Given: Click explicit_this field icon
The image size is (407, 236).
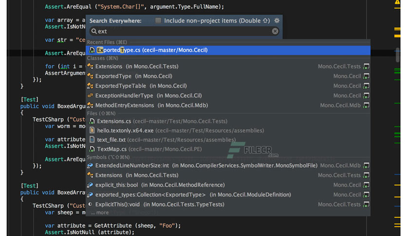Looking at the screenshot, I should [90, 185].
